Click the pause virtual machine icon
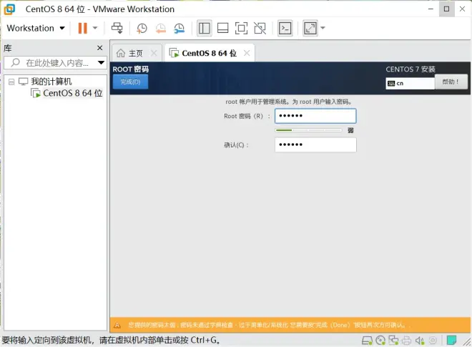 (82, 28)
